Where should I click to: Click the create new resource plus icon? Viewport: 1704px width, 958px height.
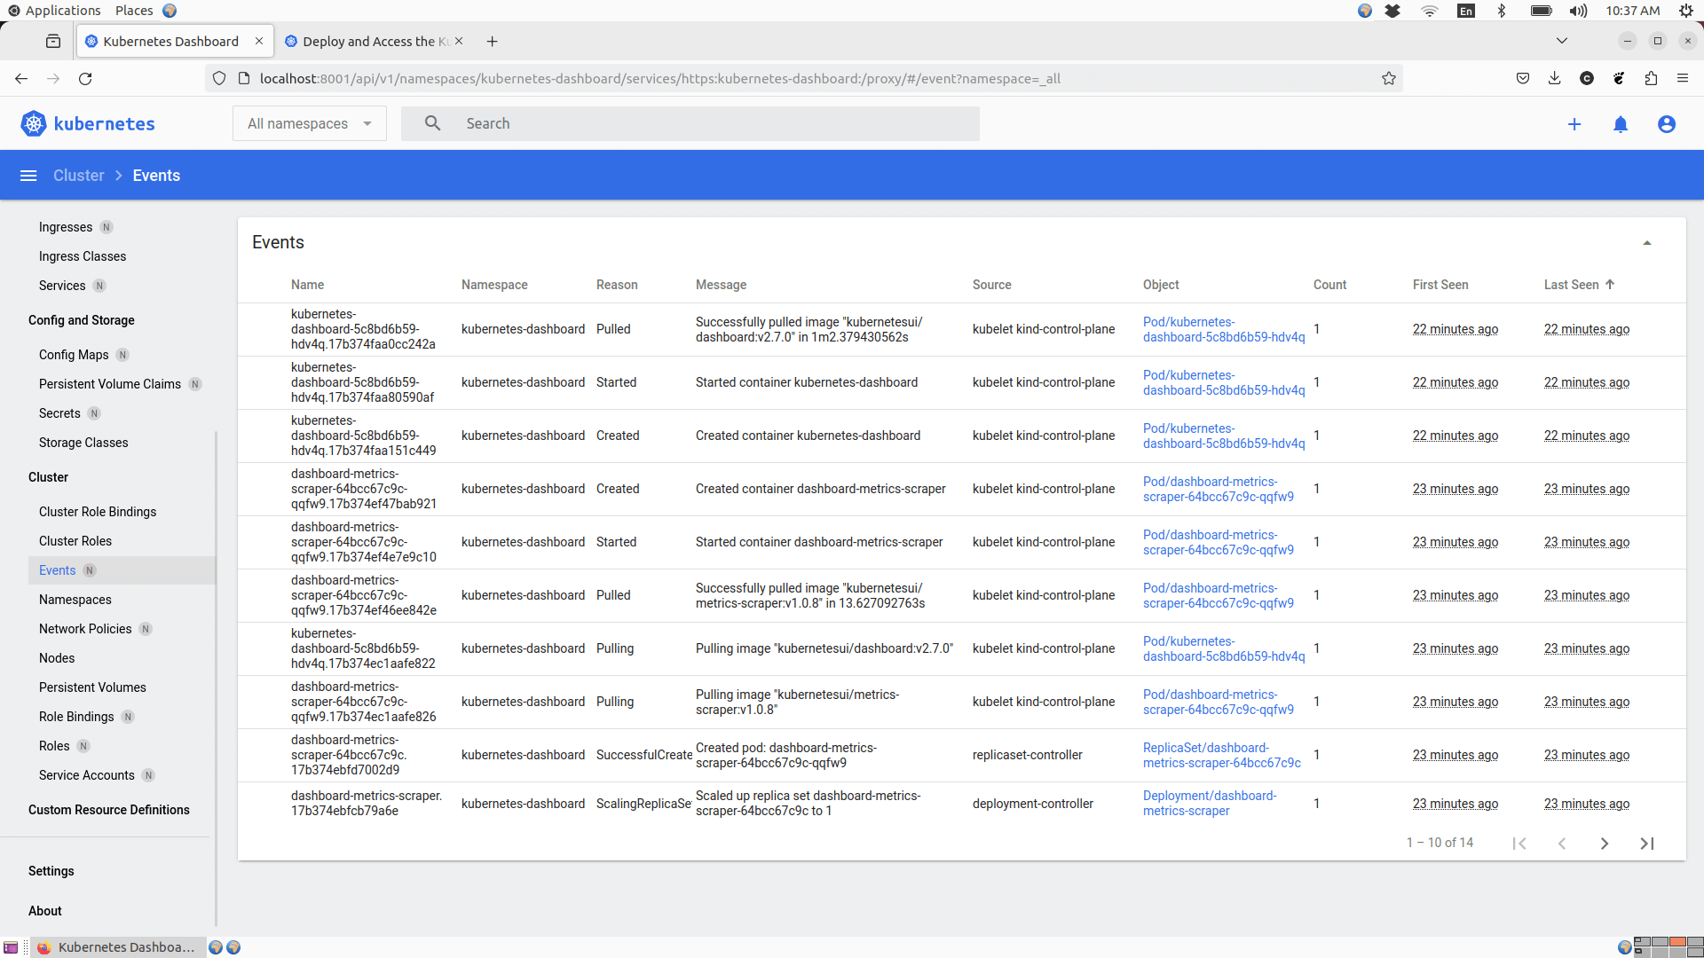coord(1574,124)
